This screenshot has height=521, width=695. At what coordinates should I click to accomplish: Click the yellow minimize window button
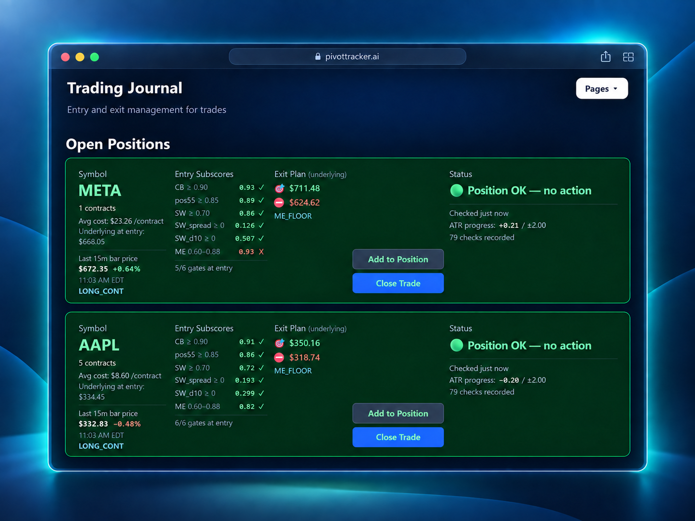click(x=80, y=57)
